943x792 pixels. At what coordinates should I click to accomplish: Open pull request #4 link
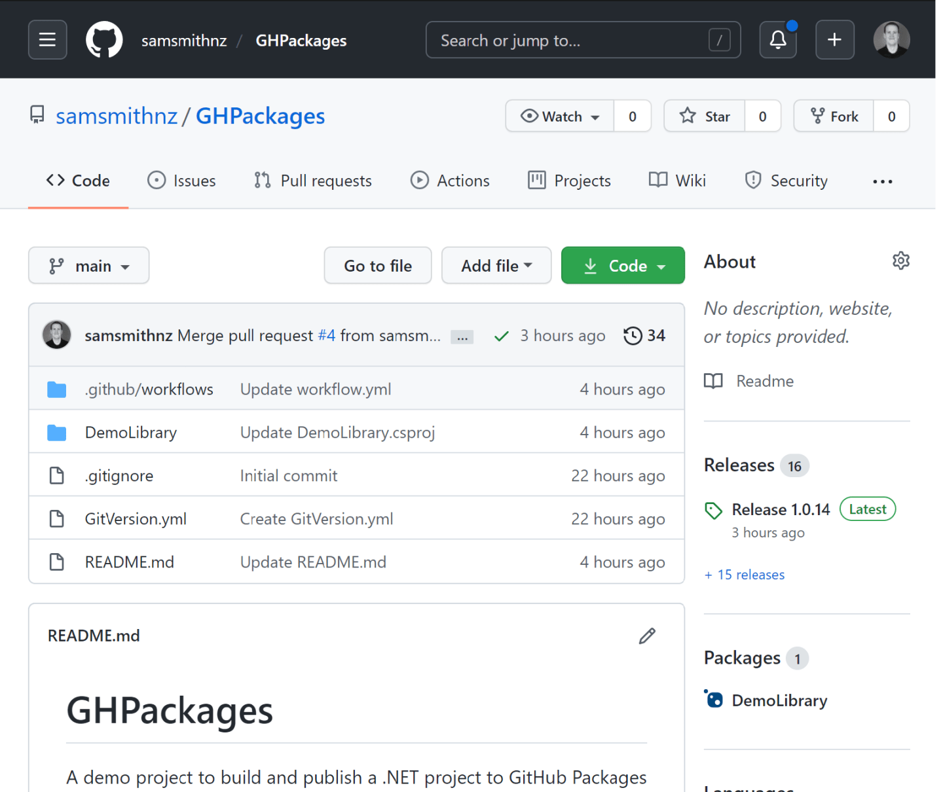coord(327,335)
